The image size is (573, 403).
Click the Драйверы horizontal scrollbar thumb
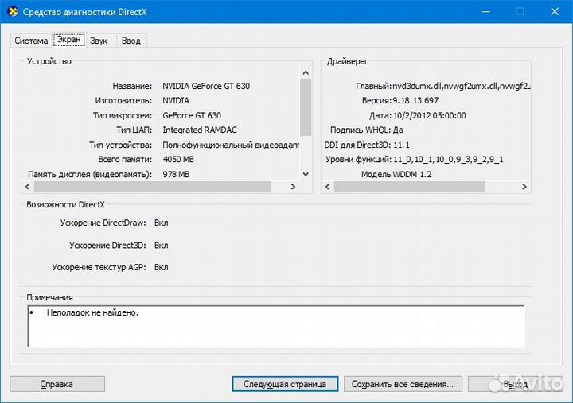[409, 187]
